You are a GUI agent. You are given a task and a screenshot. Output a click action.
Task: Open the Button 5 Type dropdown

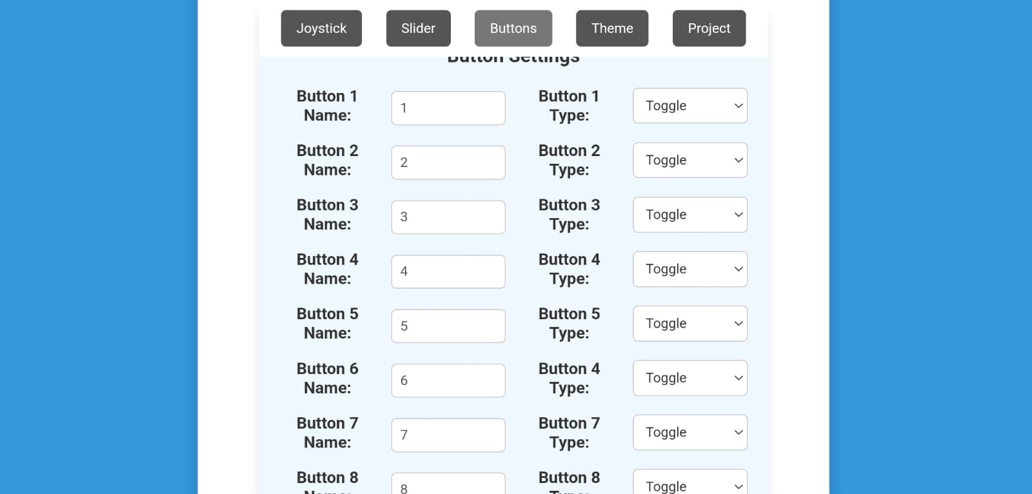click(x=690, y=323)
